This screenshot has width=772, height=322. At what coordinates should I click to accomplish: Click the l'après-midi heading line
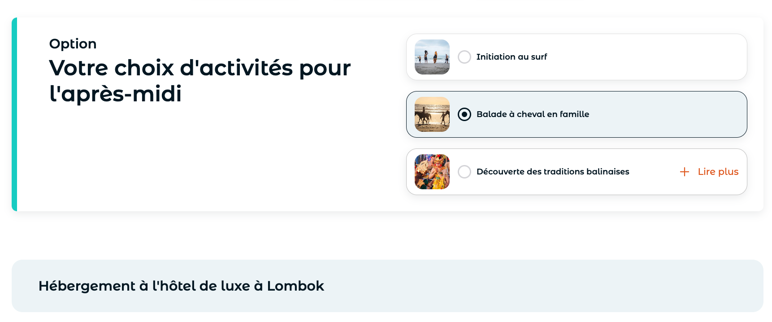tap(116, 94)
